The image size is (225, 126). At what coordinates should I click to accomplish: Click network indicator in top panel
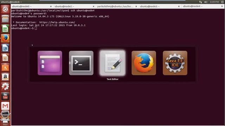[201, 2]
